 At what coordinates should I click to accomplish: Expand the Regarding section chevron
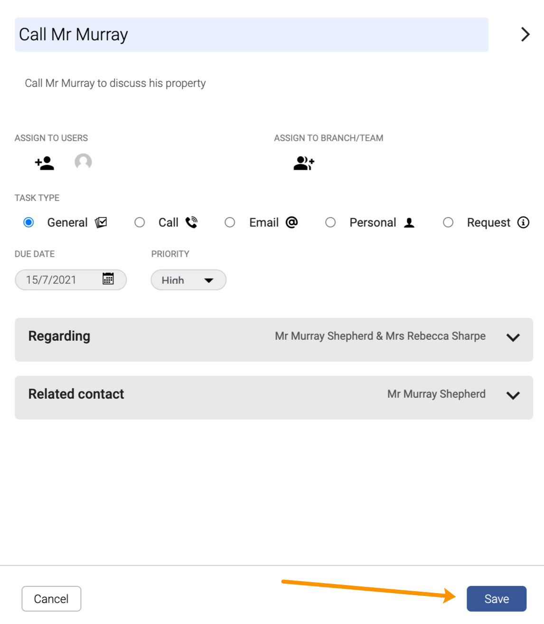[513, 337]
